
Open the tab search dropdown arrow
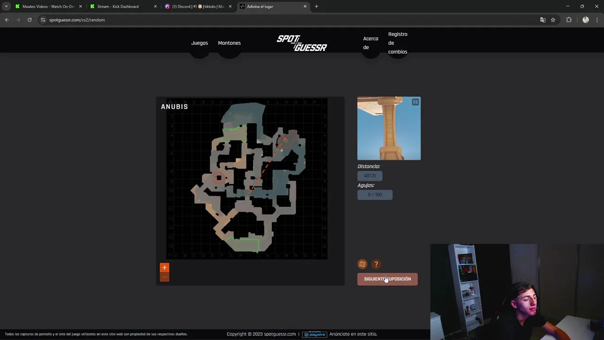click(x=6, y=7)
